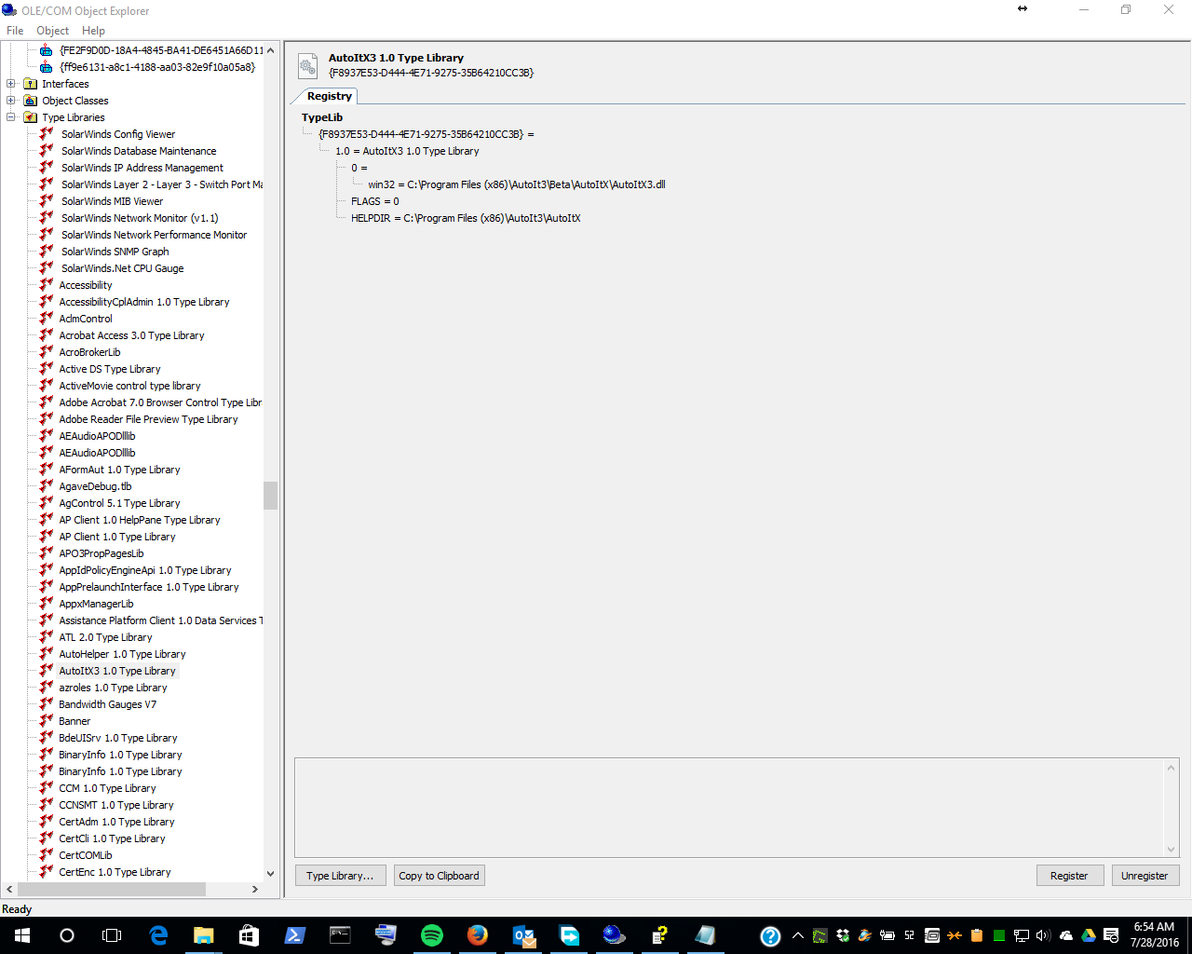Click the Type Library... button
Image resolution: width=1192 pixels, height=954 pixels.
pyautogui.click(x=340, y=876)
